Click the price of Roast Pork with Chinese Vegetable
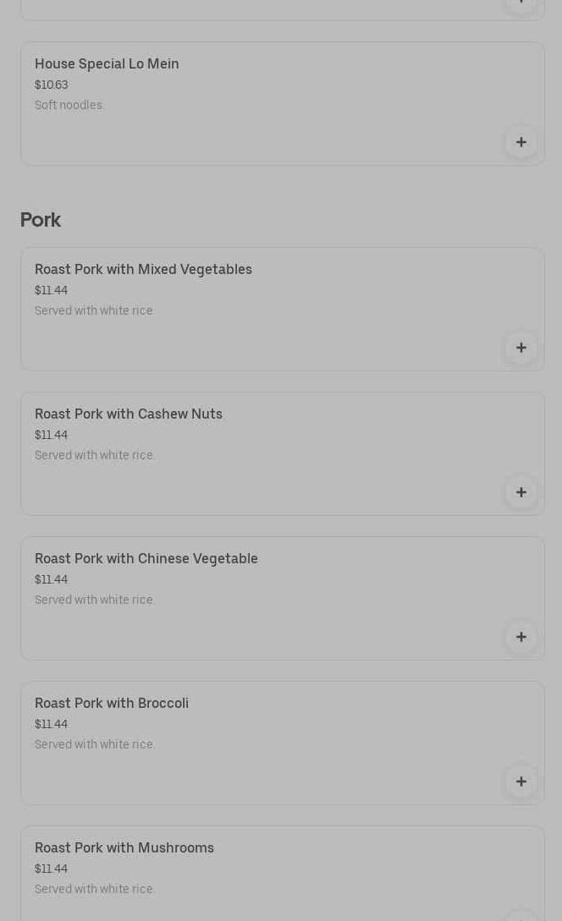Screen dimensions: 562x921 (51, 580)
